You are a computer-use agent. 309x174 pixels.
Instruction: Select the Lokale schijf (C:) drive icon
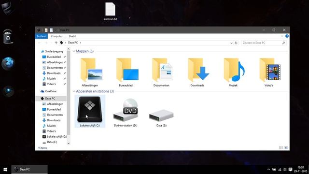pos(90,109)
